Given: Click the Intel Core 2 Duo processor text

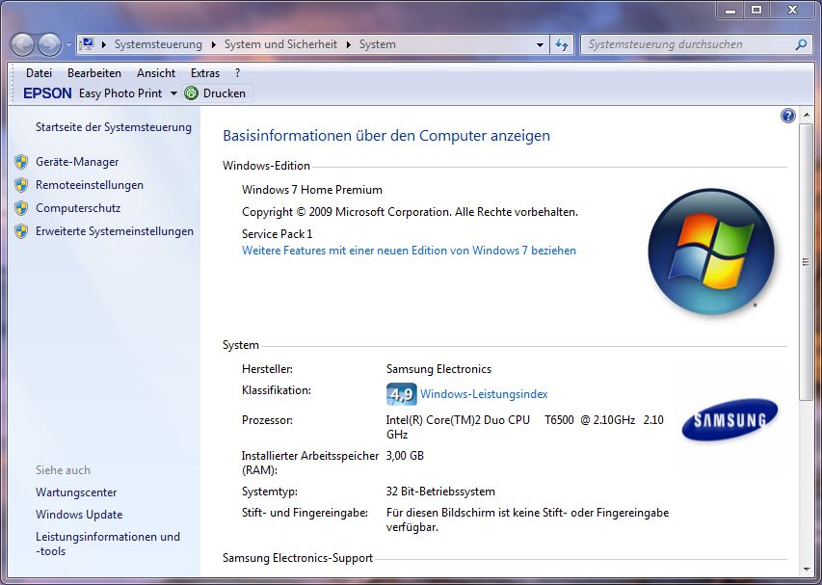Looking at the screenshot, I should coord(525,427).
